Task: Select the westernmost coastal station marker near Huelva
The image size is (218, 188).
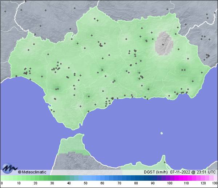Action: tap(16, 76)
